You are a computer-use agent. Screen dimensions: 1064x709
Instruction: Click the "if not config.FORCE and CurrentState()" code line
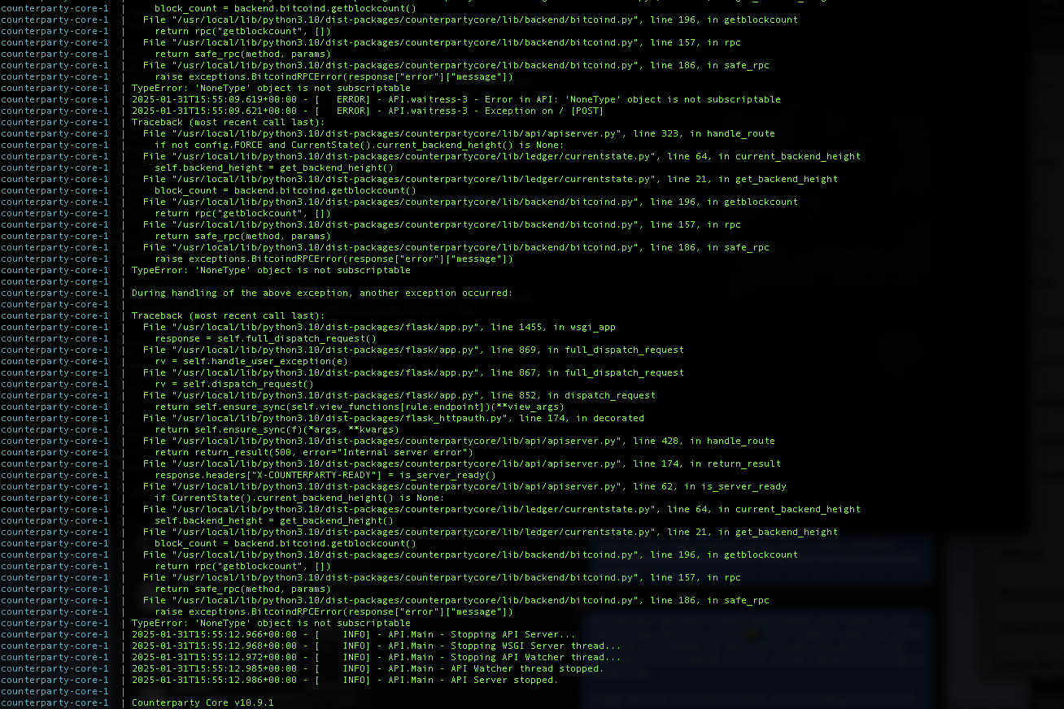click(x=359, y=145)
